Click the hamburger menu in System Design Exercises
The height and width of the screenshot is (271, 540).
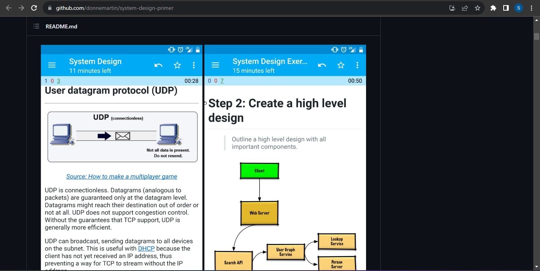pos(215,65)
